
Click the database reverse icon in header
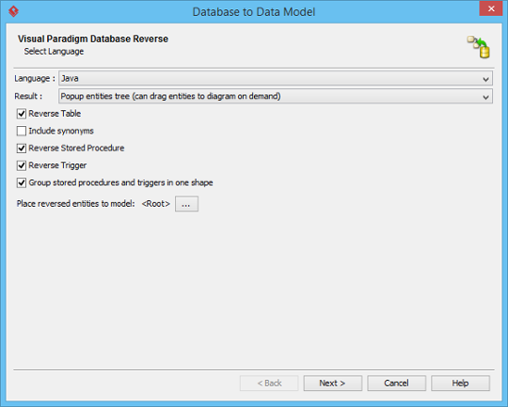click(x=479, y=47)
